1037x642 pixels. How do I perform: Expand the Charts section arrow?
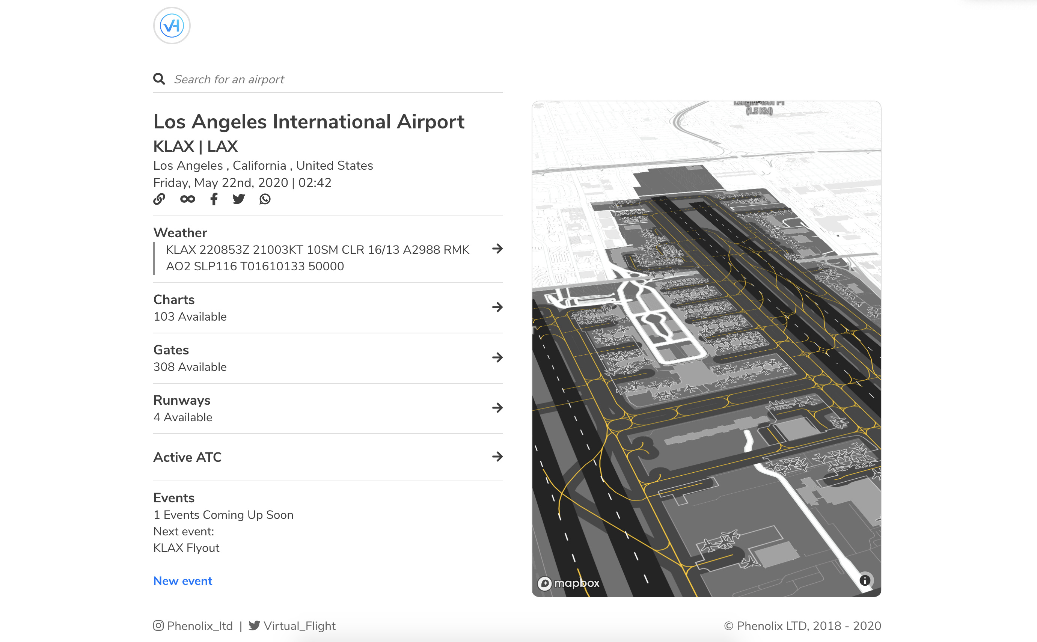497,307
